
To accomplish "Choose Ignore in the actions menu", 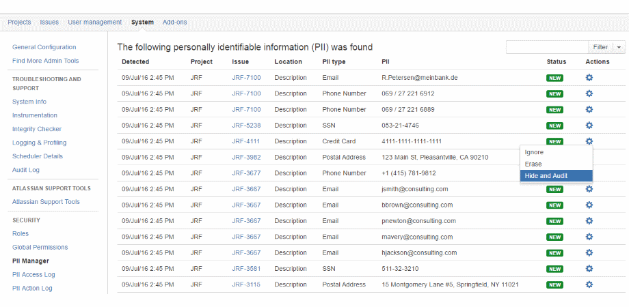I will click(534, 152).
